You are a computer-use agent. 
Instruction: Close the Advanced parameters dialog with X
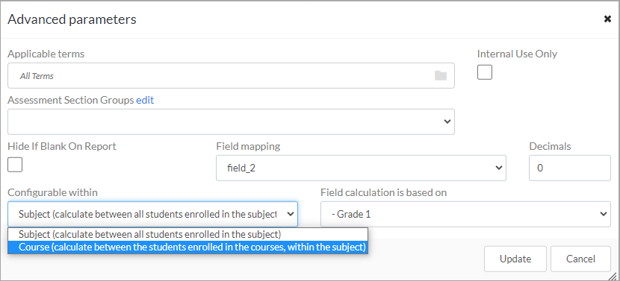607,19
